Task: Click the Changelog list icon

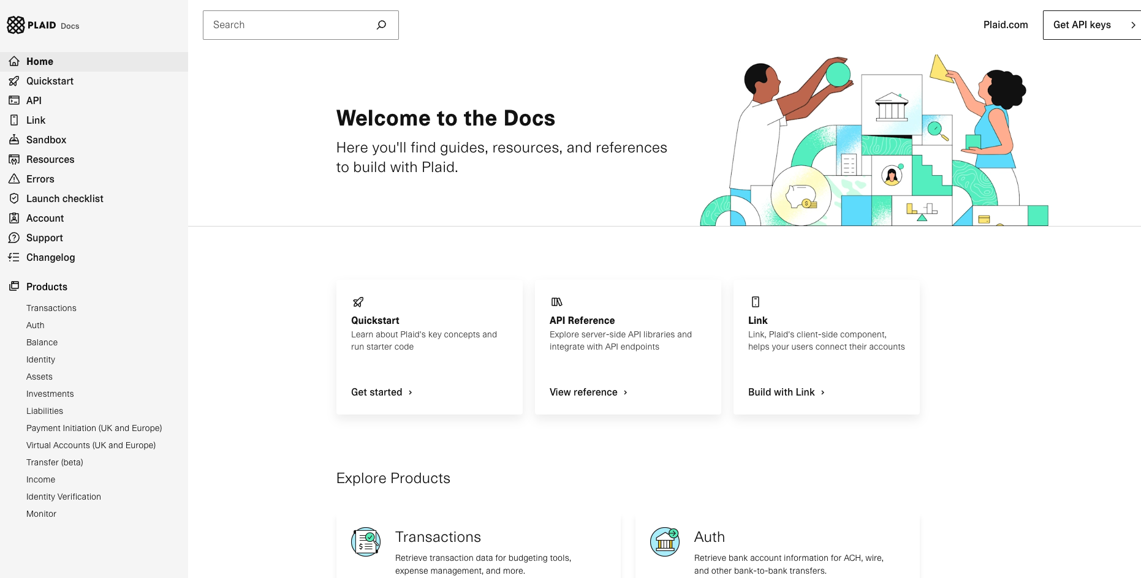Action: (14, 257)
